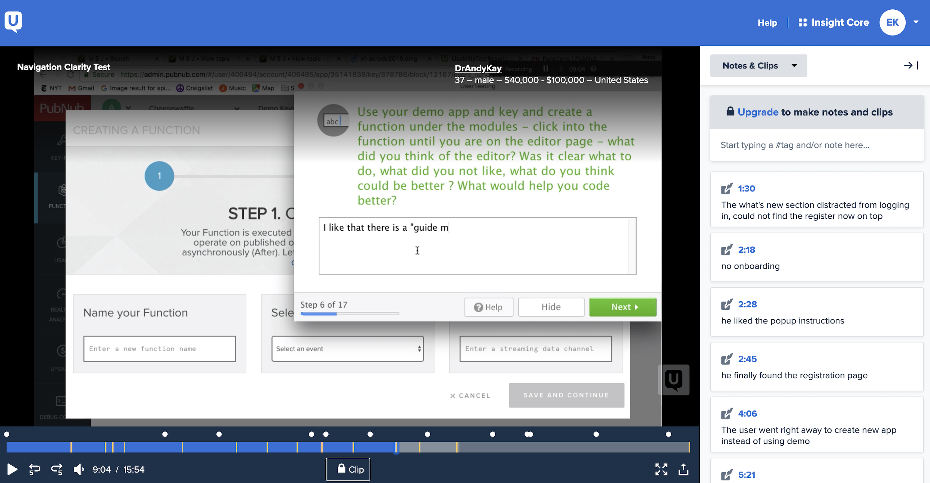
Task: Edit the note at 1:30
Action: 727,189
